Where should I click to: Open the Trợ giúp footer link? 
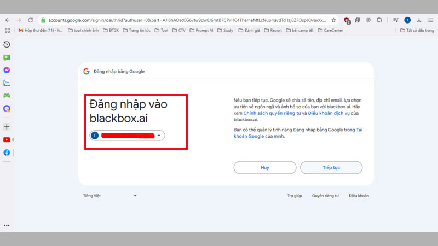click(x=295, y=196)
